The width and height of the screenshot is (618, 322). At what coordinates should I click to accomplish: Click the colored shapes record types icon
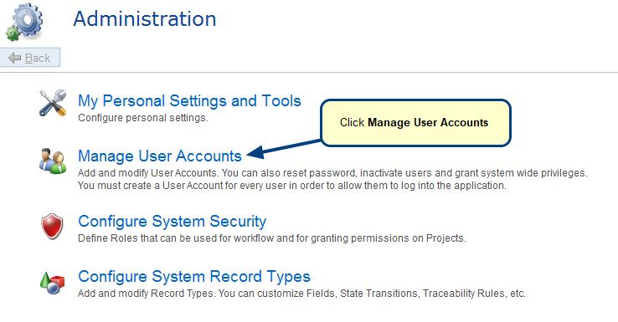coord(52,283)
